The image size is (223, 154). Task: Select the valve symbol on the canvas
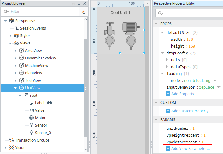click(x=110, y=29)
